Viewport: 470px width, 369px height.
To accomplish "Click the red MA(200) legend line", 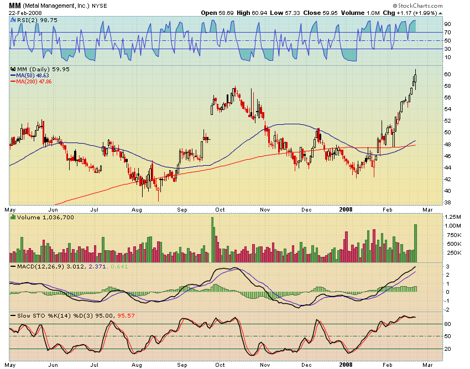I will pyautogui.click(x=13, y=81).
